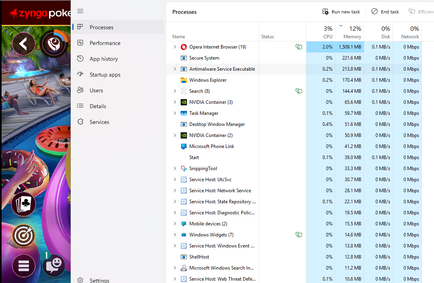
Task: Click the Performance graph icon in sidebar
Action: coord(80,43)
